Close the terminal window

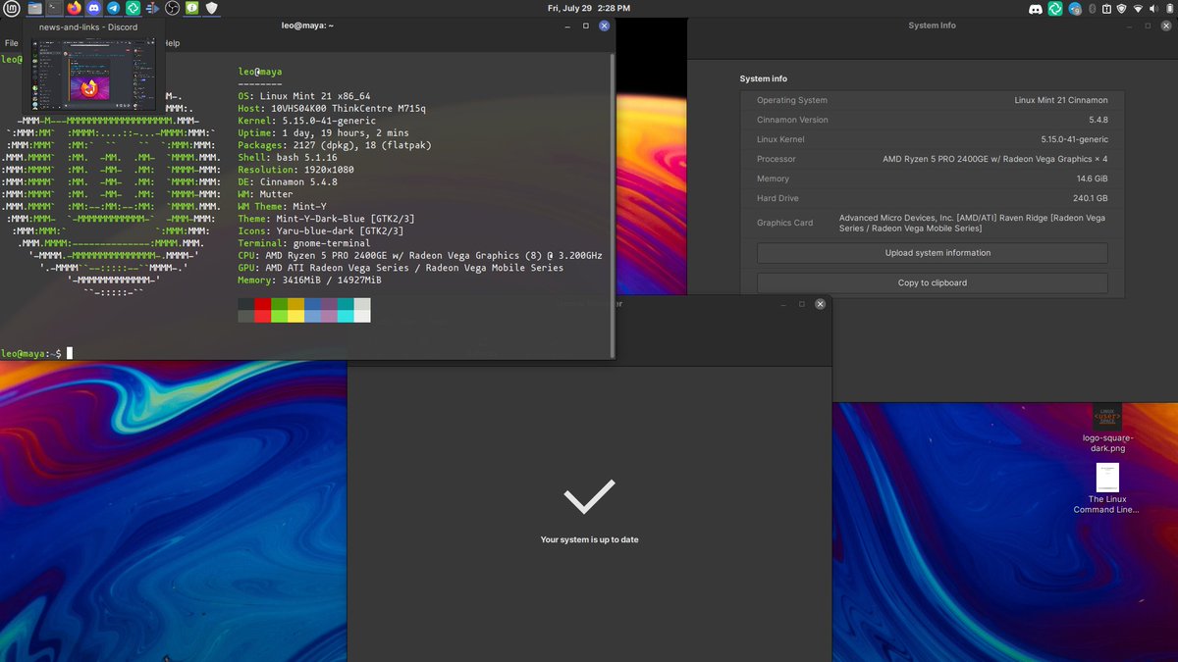coord(604,25)
